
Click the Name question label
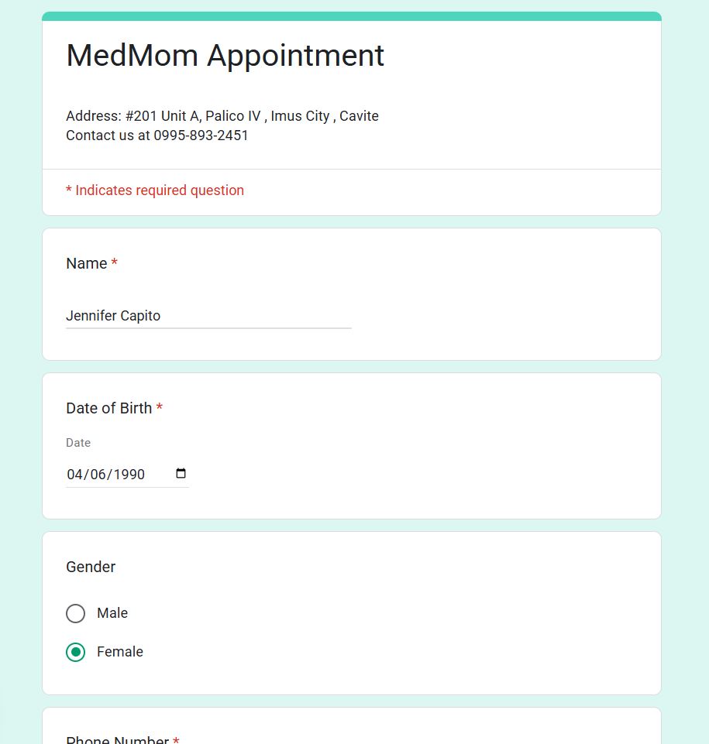coord(87,263)
